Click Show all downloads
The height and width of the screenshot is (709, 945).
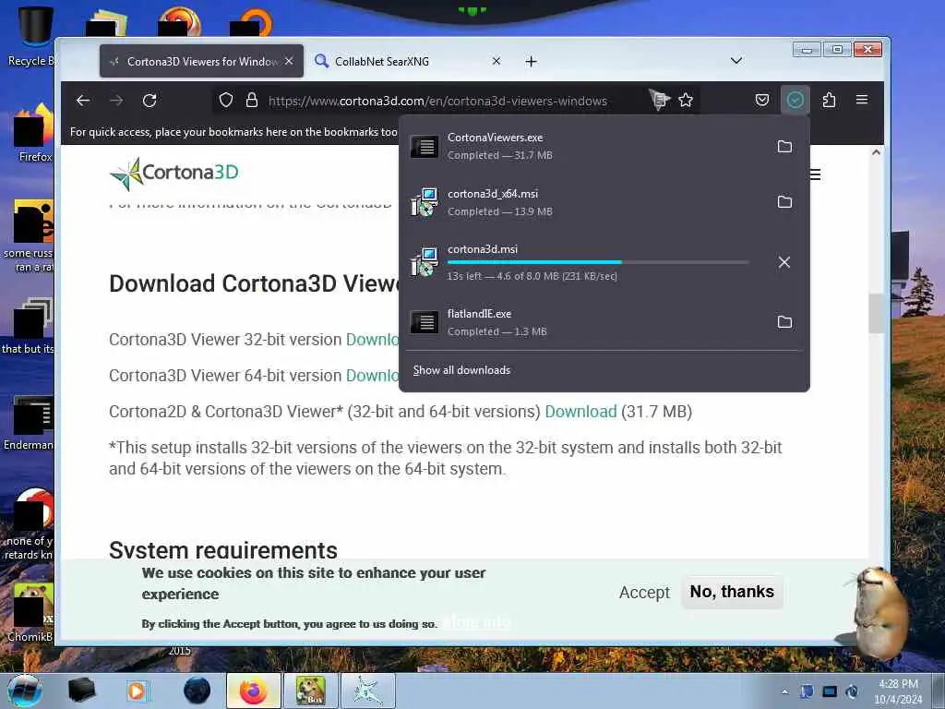[x=461, y=370]
